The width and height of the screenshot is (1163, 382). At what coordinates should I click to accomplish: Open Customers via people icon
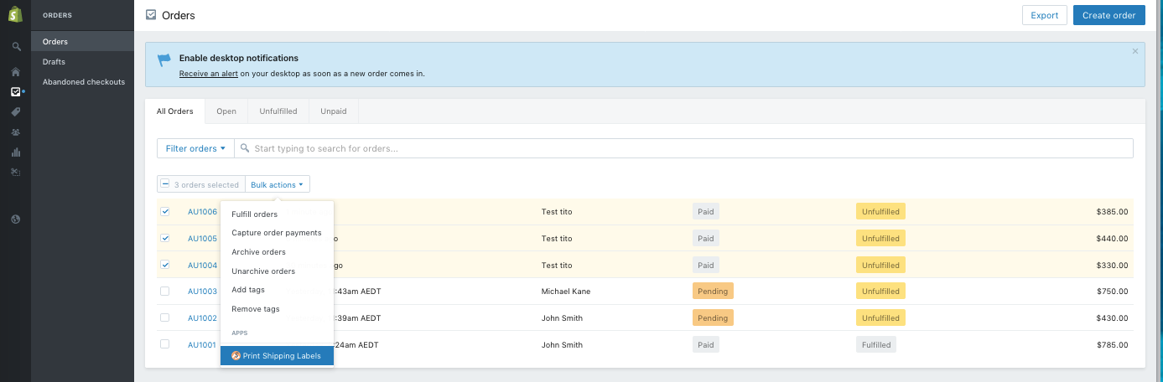point(15,132)
